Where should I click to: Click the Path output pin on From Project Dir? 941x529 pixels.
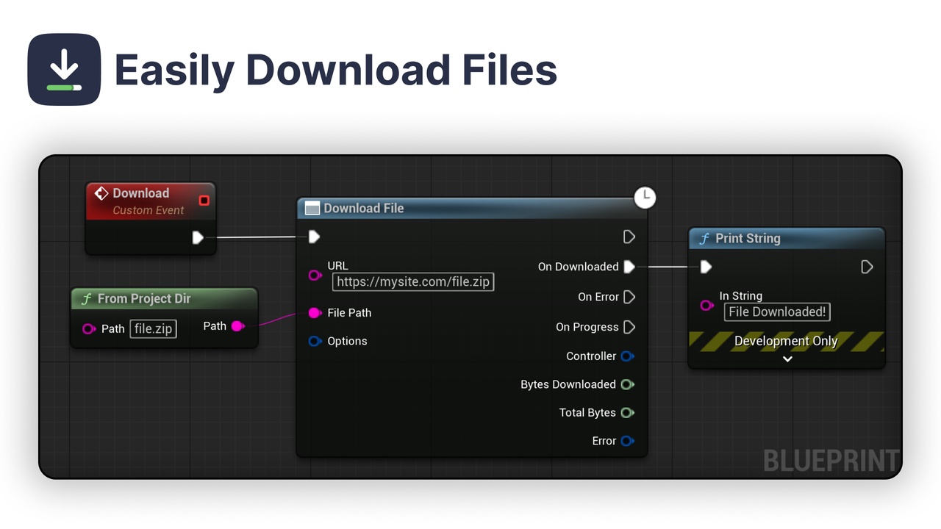coord(238,326)
